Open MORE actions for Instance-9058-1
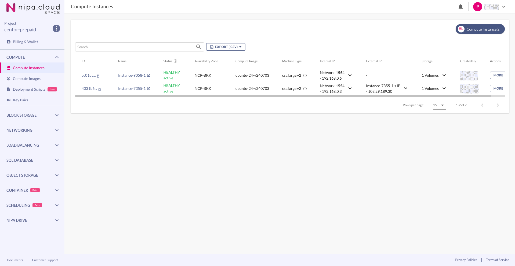515x266 pixels. point(498,75)
